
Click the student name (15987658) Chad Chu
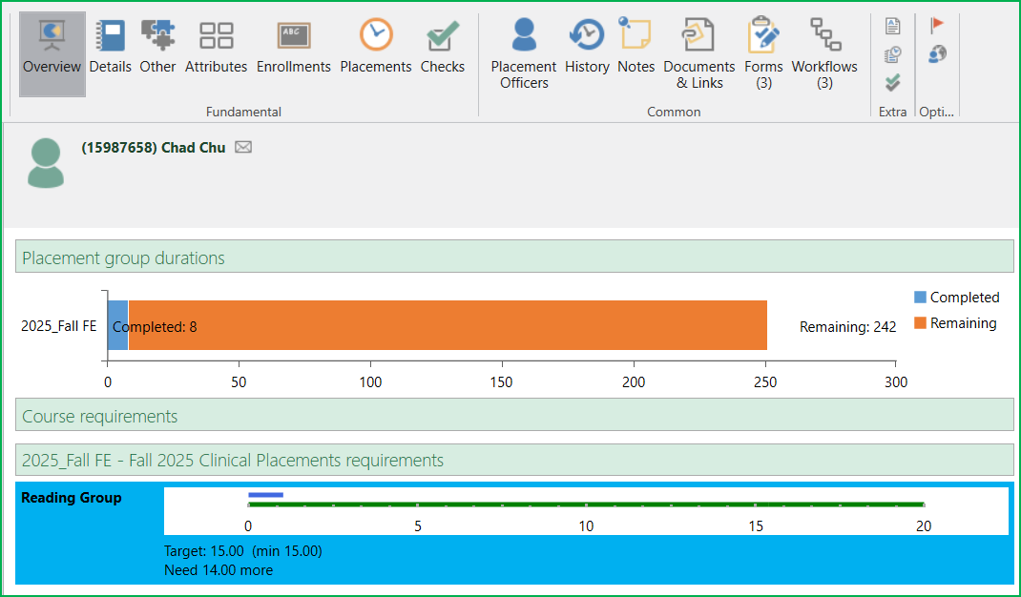(153, 148)
